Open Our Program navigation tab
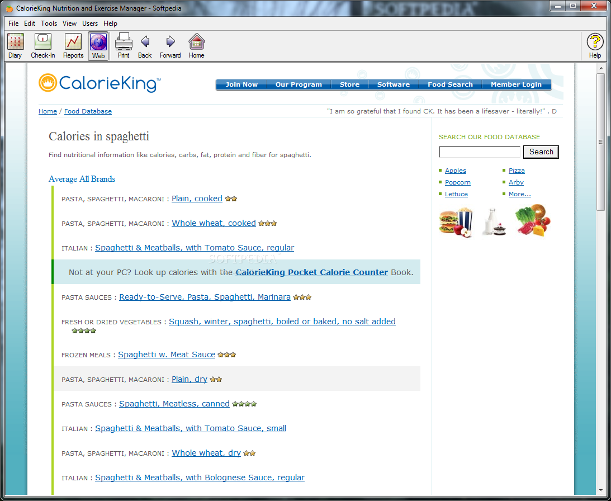 coord(299,84)
